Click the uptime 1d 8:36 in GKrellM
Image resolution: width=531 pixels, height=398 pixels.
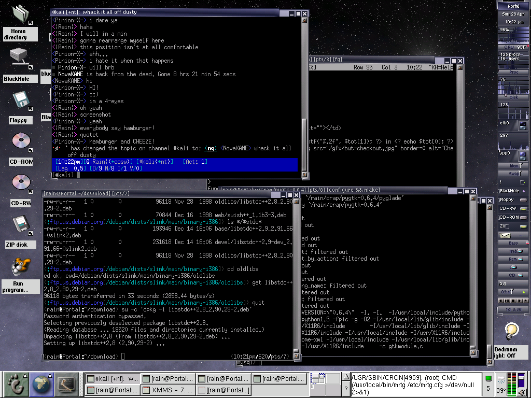pos(513,309)
